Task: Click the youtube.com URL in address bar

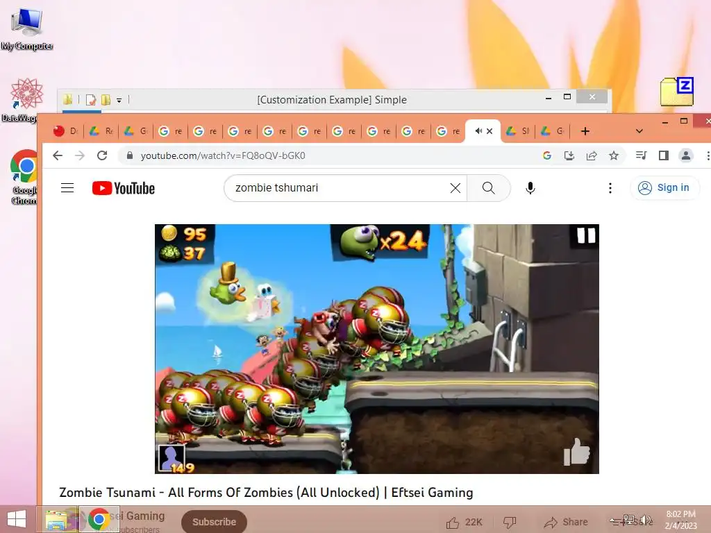Action: pyautogui.click(x=223, y=155)
